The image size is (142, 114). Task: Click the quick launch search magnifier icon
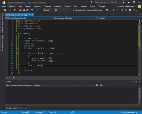(124, 2)
